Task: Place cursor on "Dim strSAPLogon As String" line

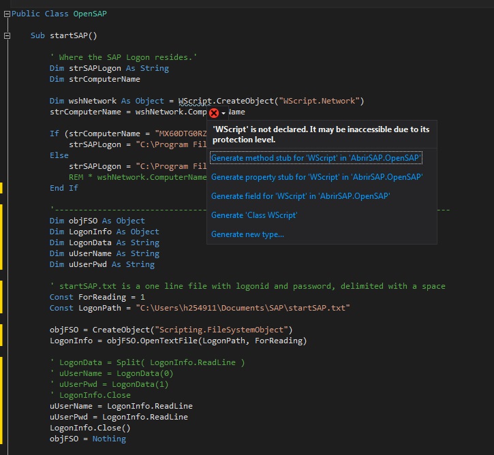Action: point(109,68)
